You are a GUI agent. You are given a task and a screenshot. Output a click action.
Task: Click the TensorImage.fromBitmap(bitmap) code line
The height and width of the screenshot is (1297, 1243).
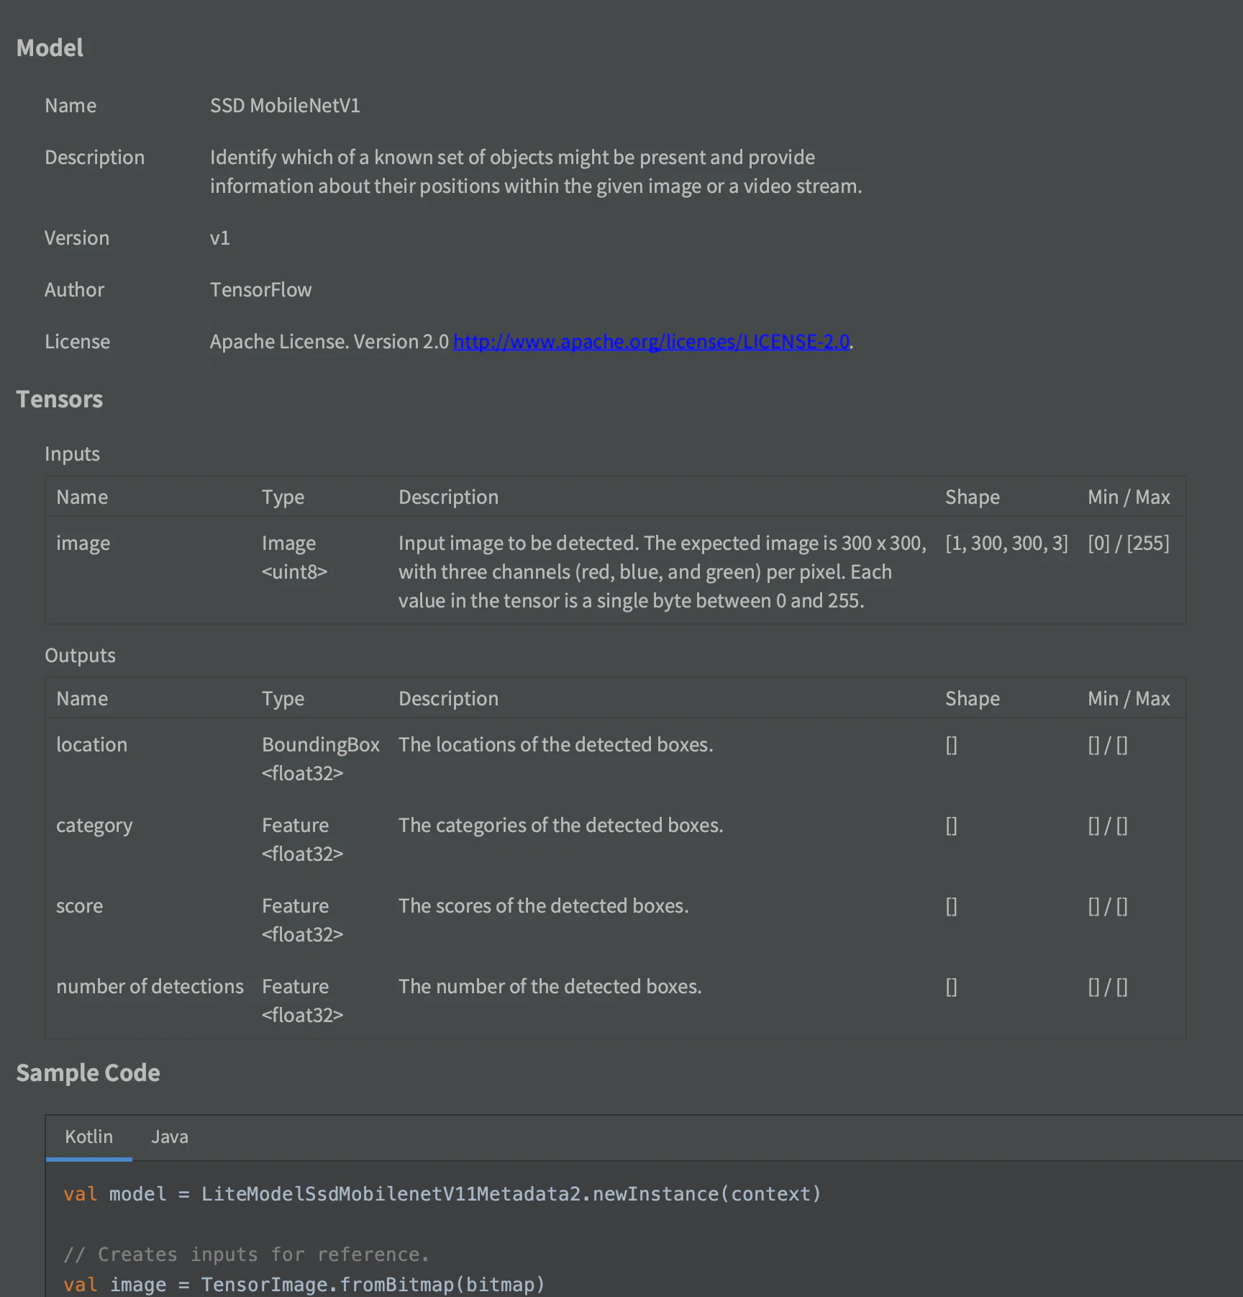[x=304, y=1285]
